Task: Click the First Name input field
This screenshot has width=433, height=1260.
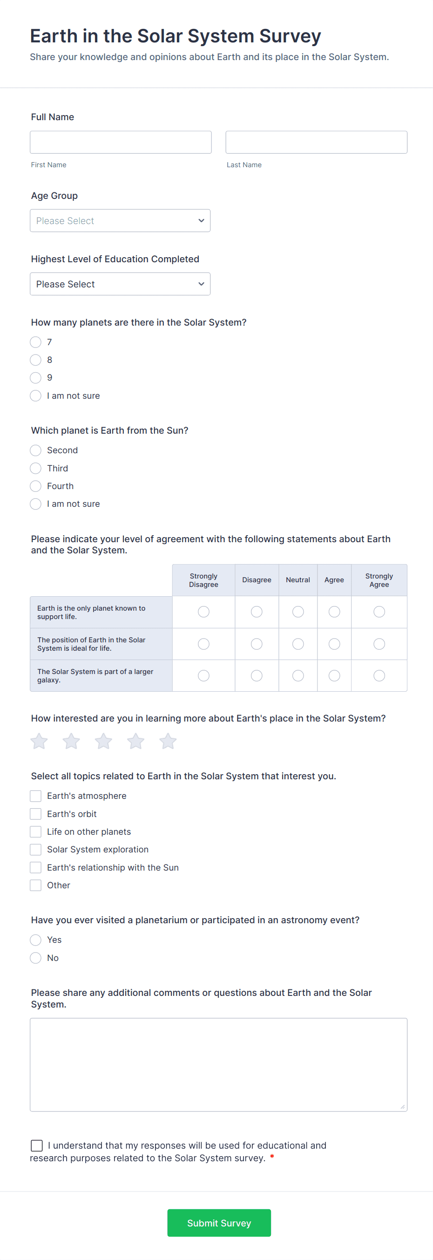Action: [120, 142]
